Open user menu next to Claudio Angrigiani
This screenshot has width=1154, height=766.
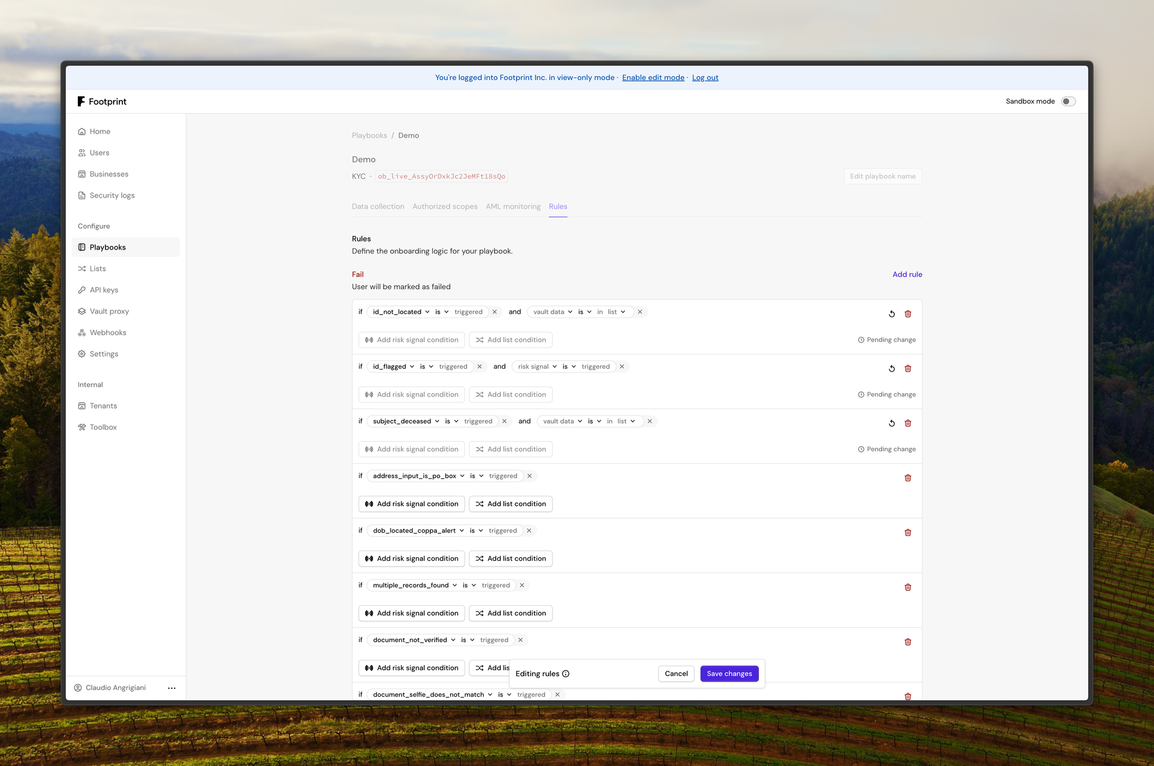171,688
